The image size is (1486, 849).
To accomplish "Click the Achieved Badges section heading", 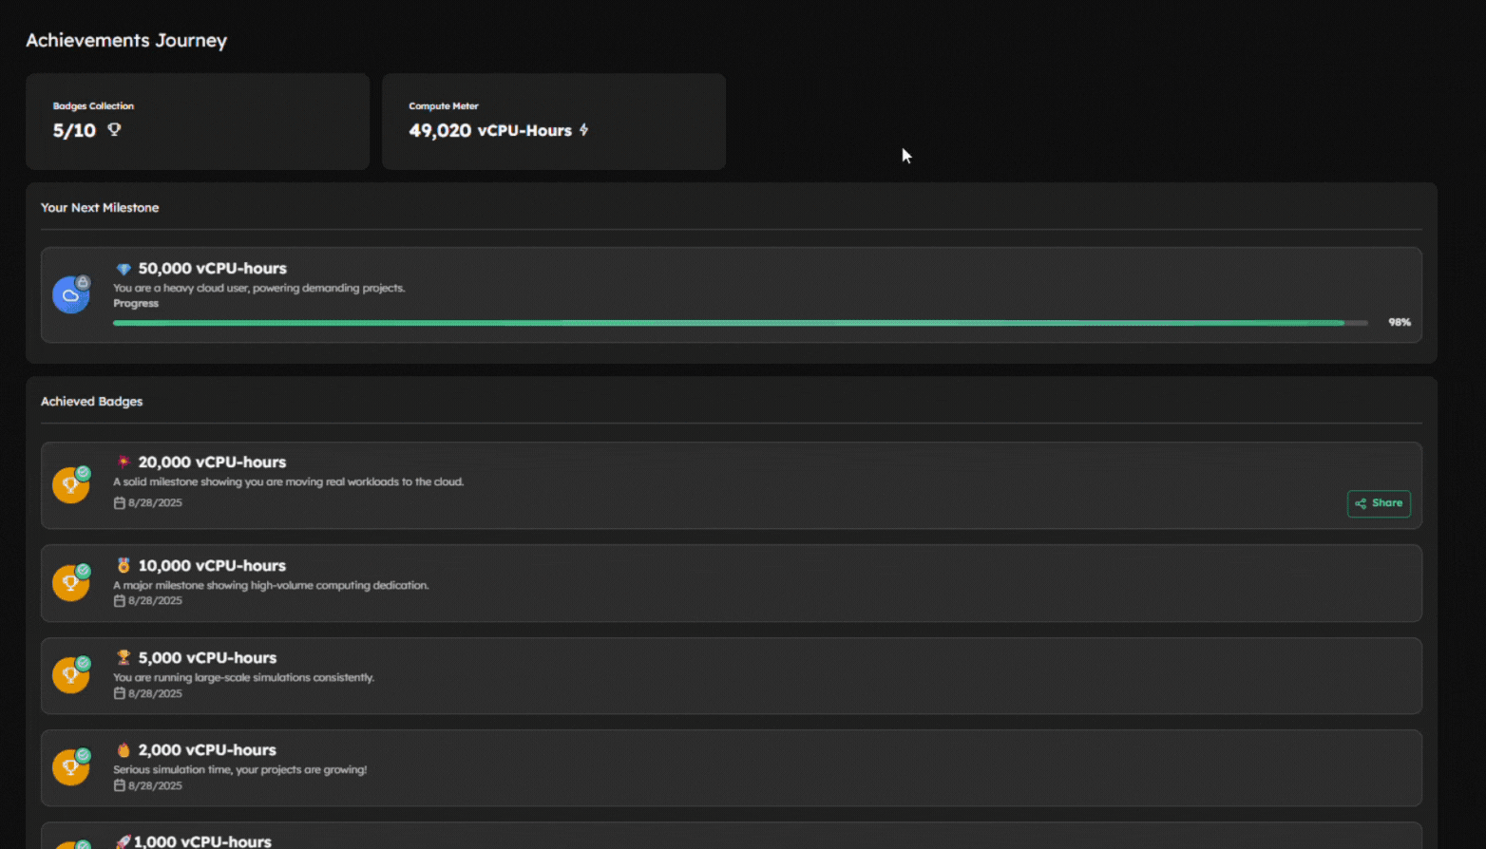I will click(92, 402).
